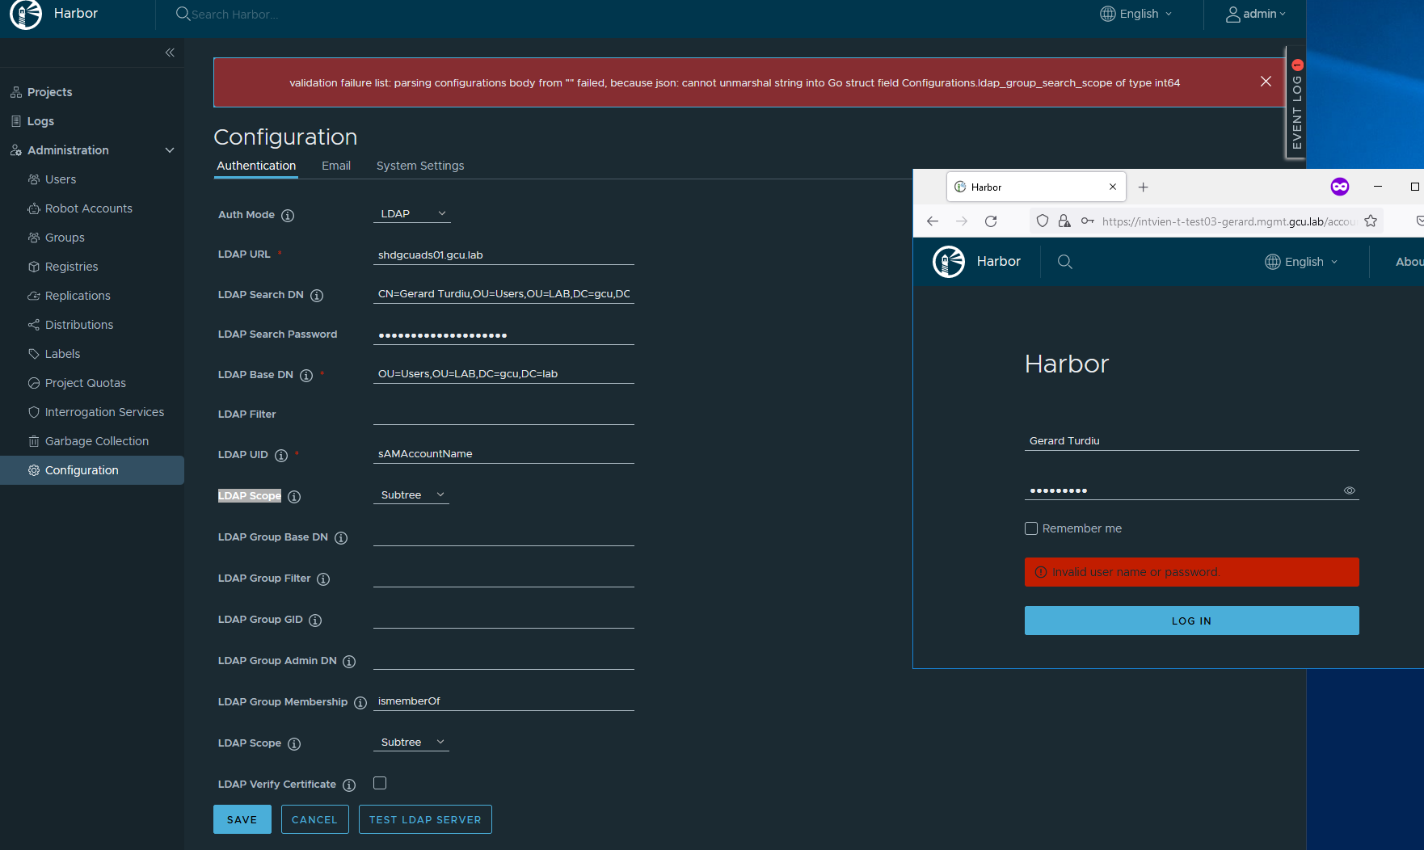This screenshot has width=1424, height=850.
Task: Click the info icon beside LDAP Verify Certificate
Action: click(x=349, y=785)
